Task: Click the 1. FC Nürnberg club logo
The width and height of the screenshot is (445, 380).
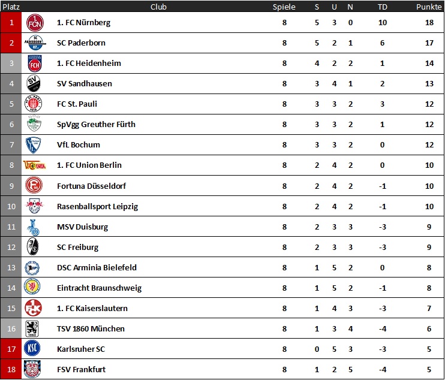Action: point(35,23)
